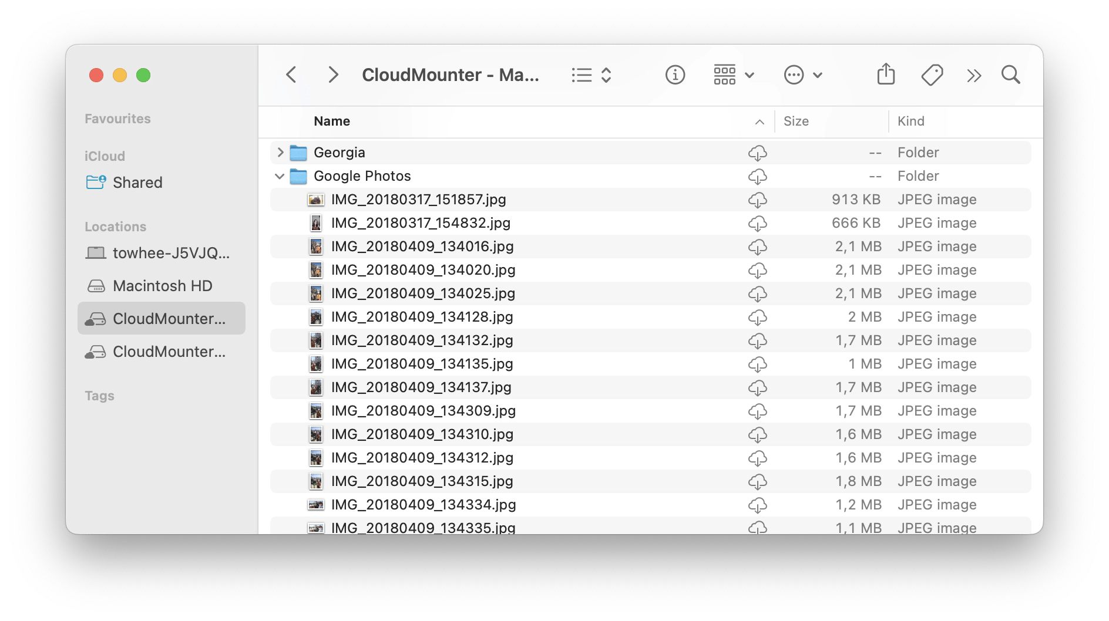The width and height of the screenshot is (1109, 621).
Task: Download IMG_20180409_134137.jpg via cloud icon
Action: click(x=758, y=388)
